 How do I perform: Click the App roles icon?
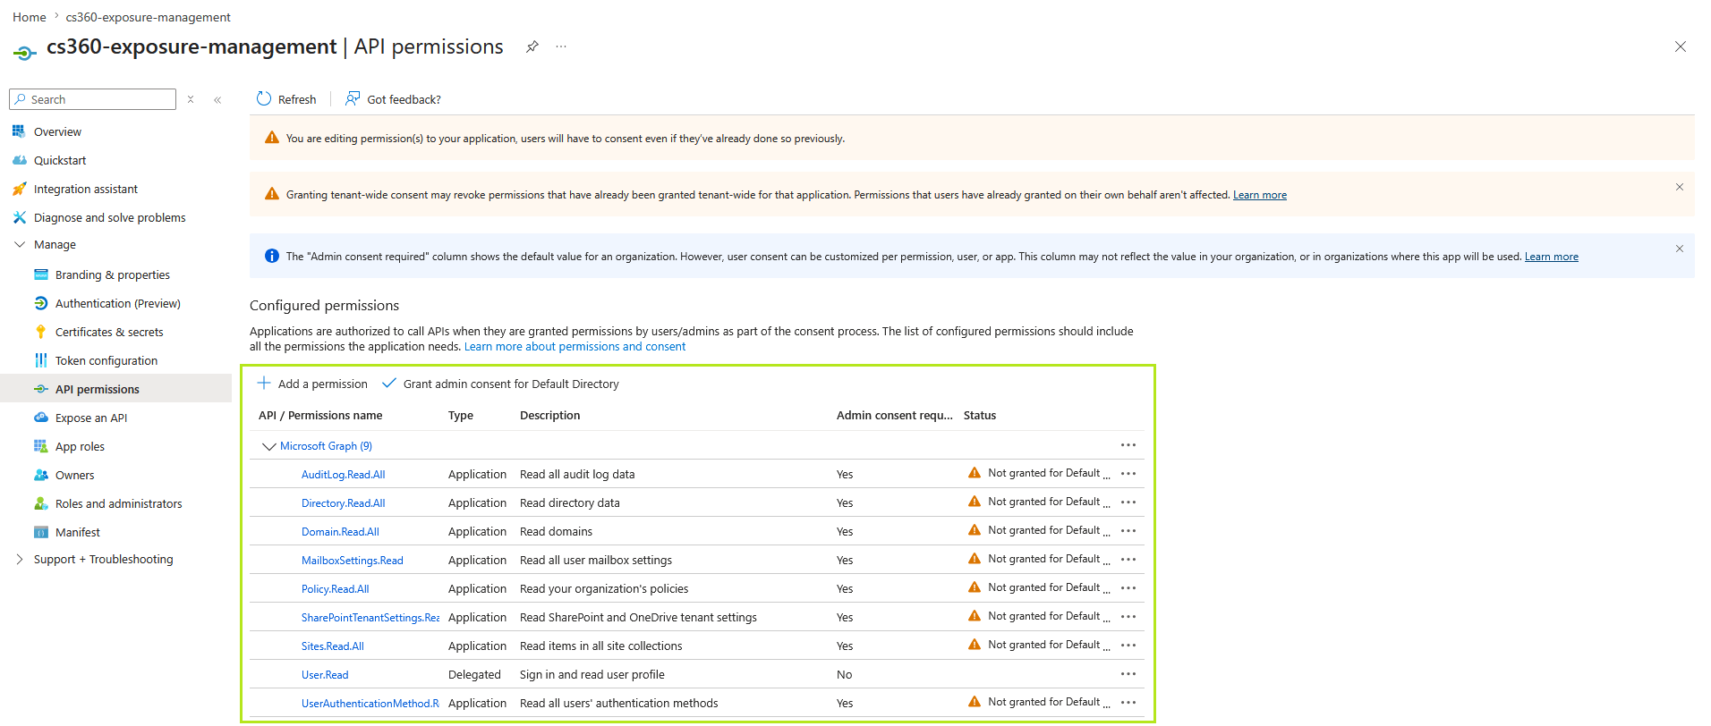[40, 446]
